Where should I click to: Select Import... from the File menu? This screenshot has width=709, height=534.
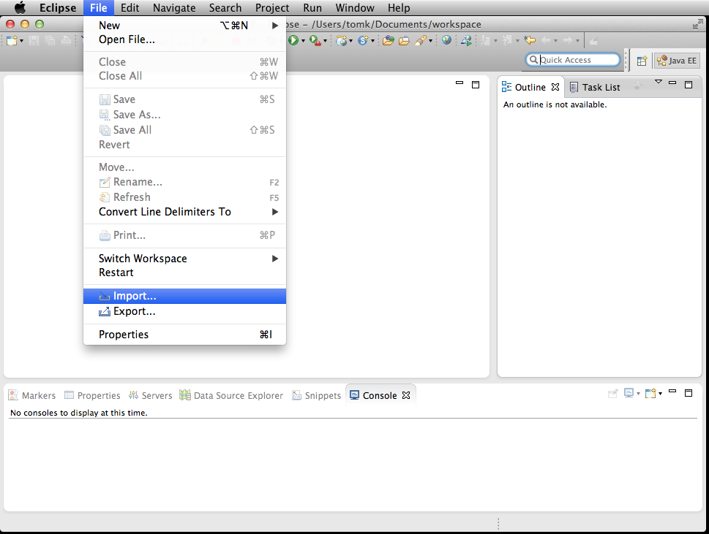point(135,296)
